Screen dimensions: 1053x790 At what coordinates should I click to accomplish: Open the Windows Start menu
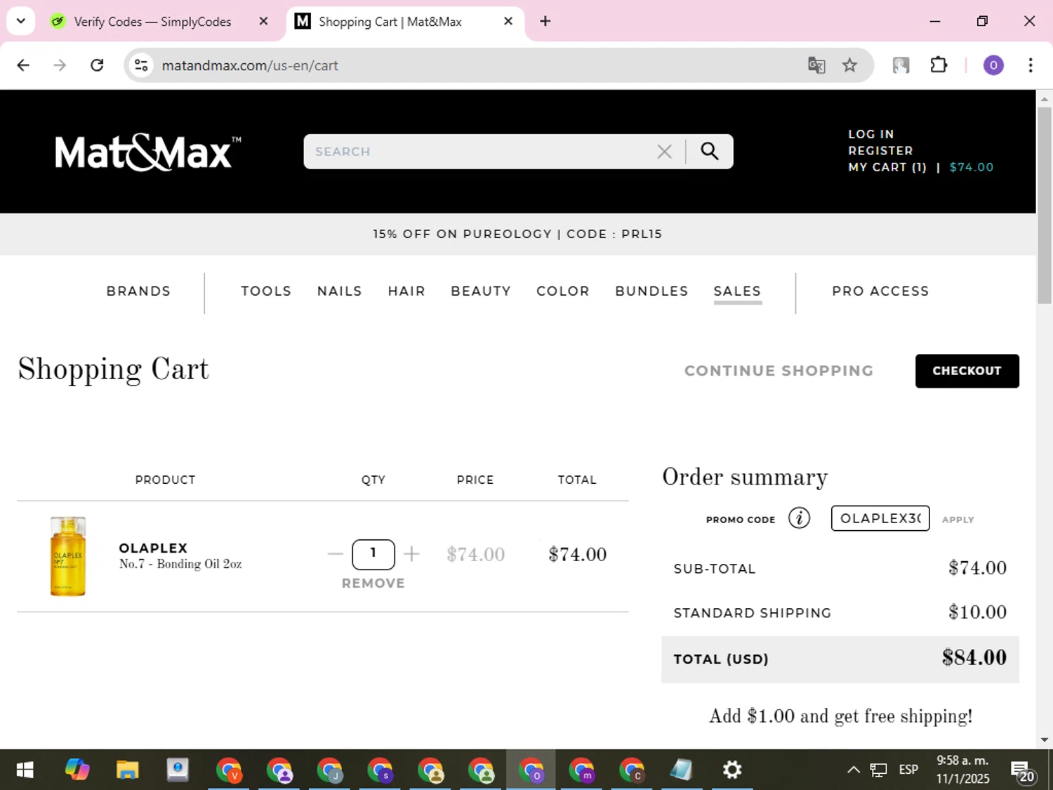pos(25,770)
